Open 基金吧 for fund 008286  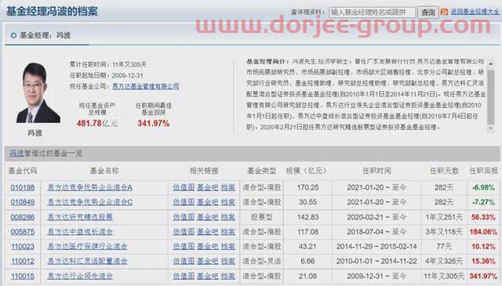tap(207, 217)
